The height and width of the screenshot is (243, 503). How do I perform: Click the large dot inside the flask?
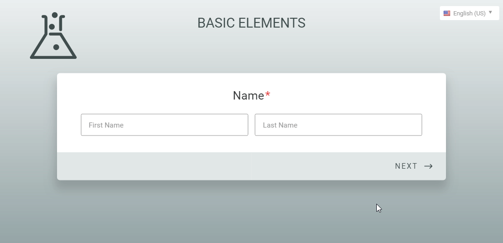tap(56, 47)
